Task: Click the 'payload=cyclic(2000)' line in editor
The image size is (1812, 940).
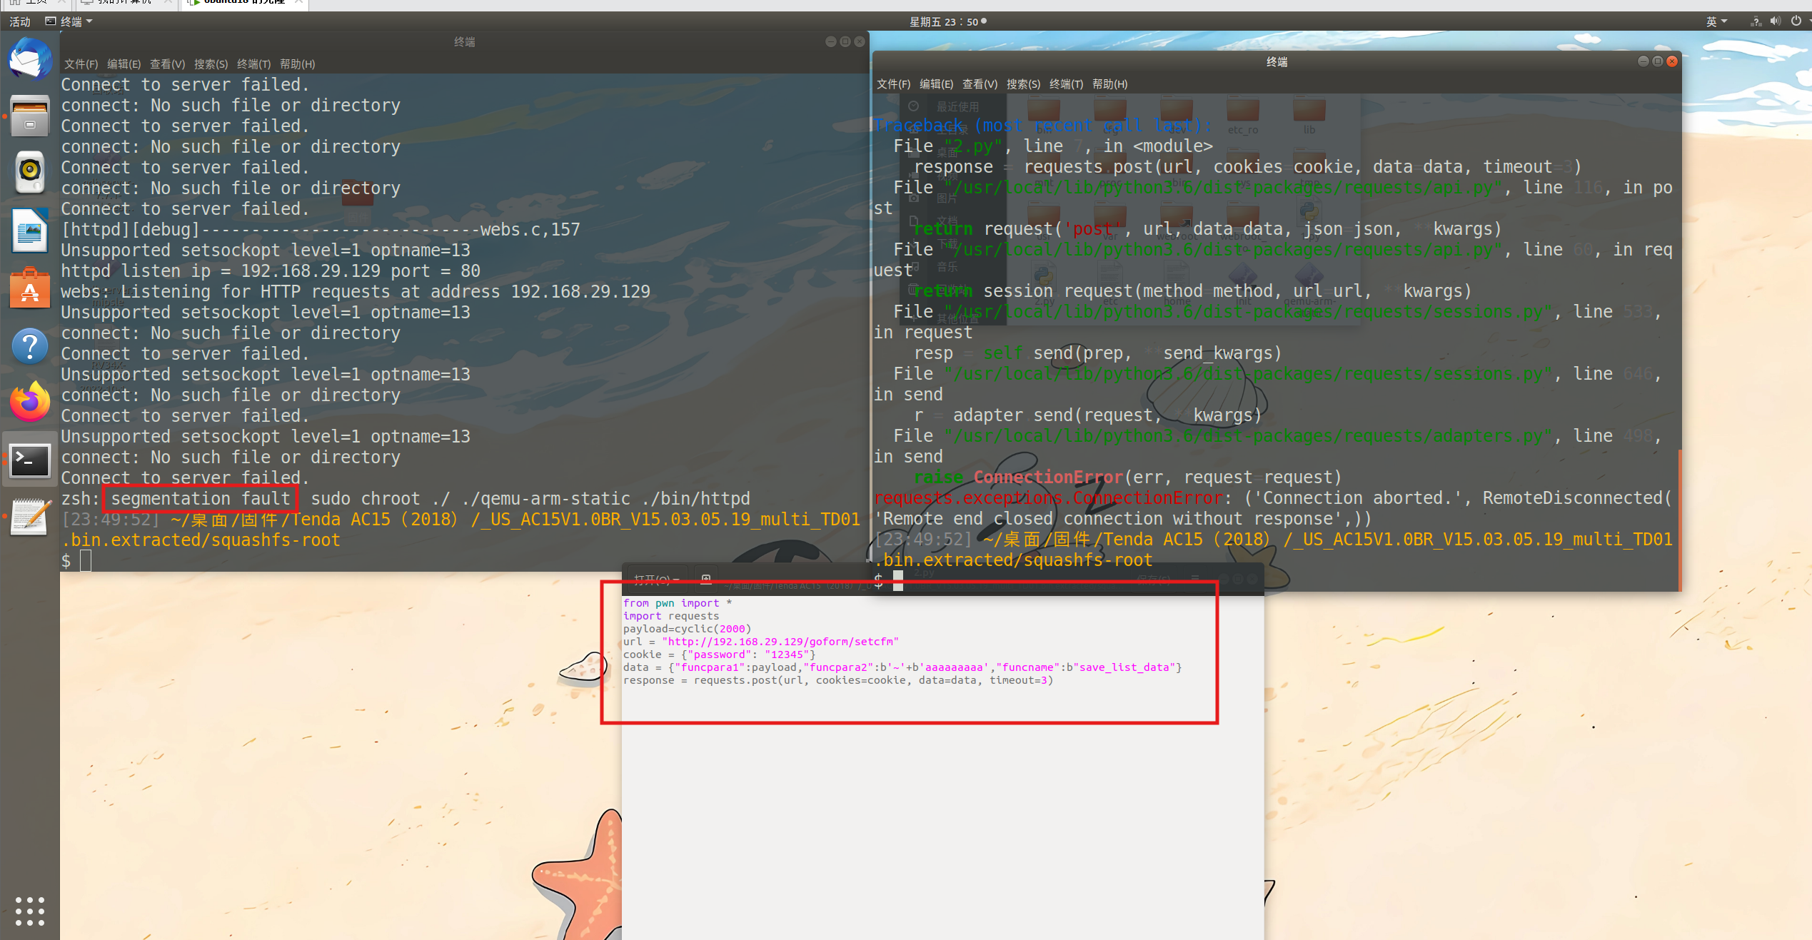Action: [687, 629]
